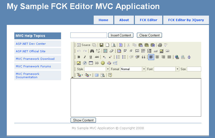Image resolution: width=215 pixels, height=138 pixels.
Task: Open About FCKeditor help icon
Action: [x=110, y=75]
